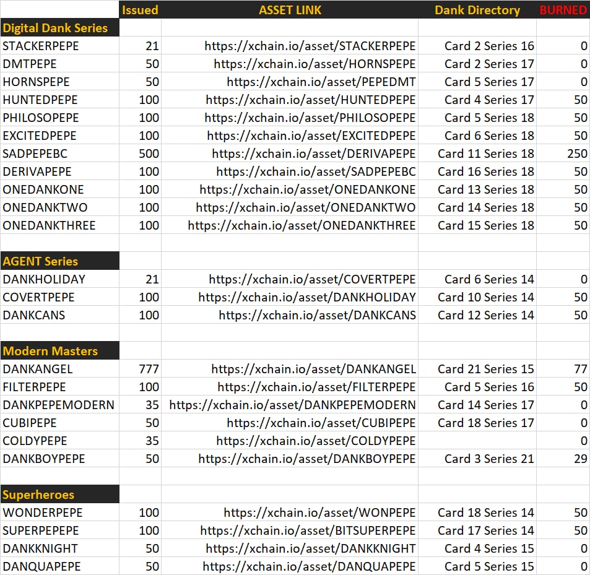Select the 77 burned value for DANKANGEL
590x575 pixels.
(x=563, y=369)
